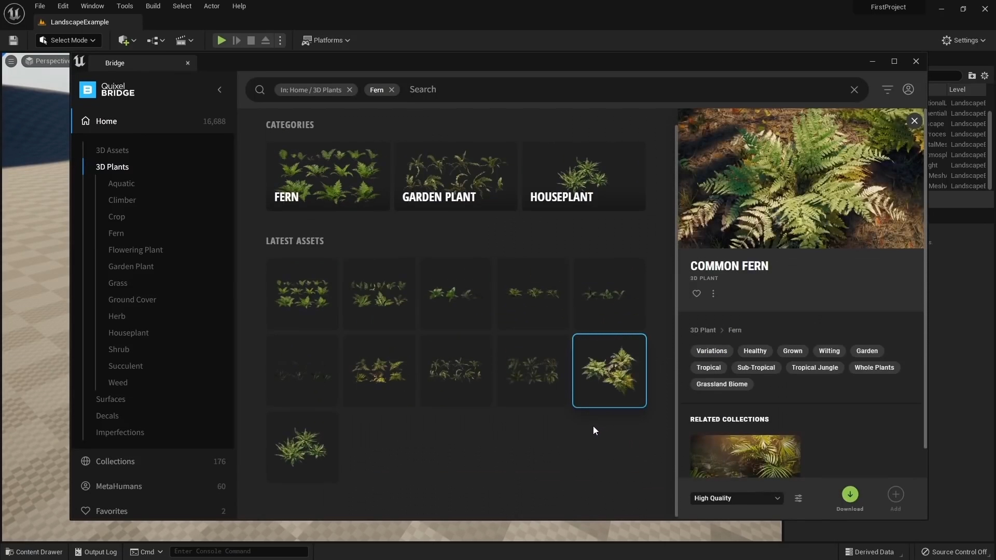
Task: Click the Houseplant category thumbnail
Action: tap(583, 176)
